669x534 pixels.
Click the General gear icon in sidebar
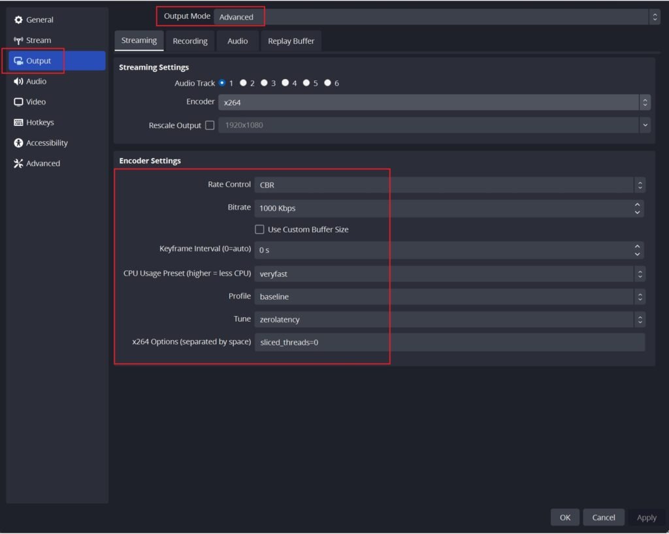pos(18,20)
